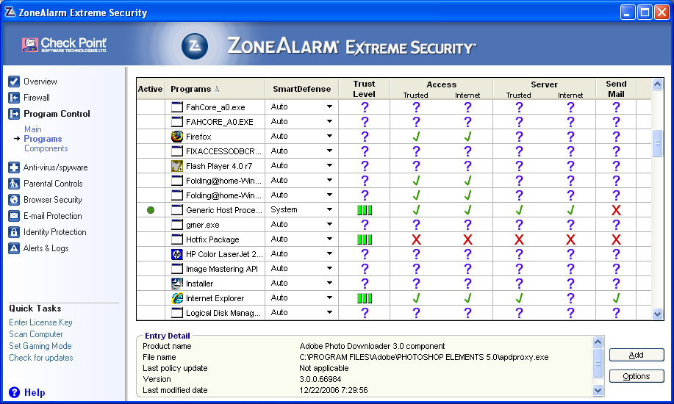Screen dimensions: 674x404
Task: Select the Programs sub-tab
Action: [x=43, y=139]
